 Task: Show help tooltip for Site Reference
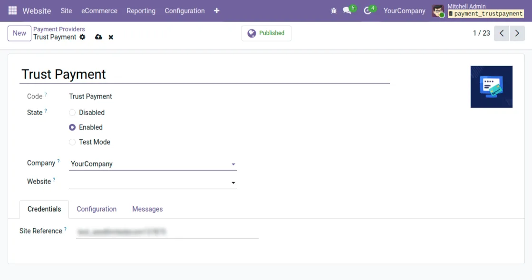(x=65, y=229)
